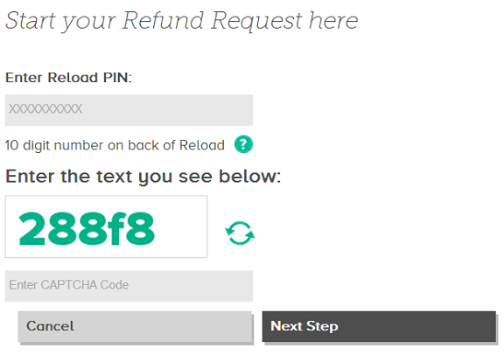Click the Next Step button
504x355 pixels.
[379, 326]
